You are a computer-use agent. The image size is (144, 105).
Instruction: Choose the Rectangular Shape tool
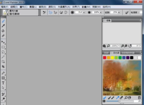(x=3, y=78)
